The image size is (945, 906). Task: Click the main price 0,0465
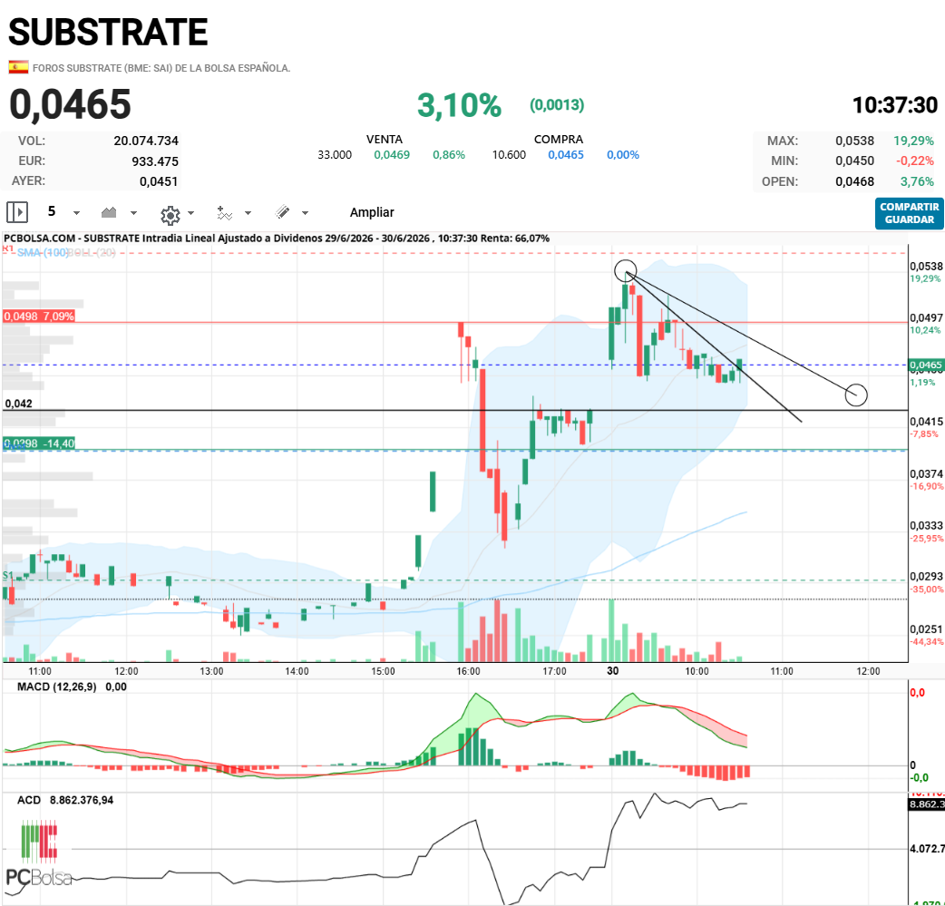[x=70, y=104]
